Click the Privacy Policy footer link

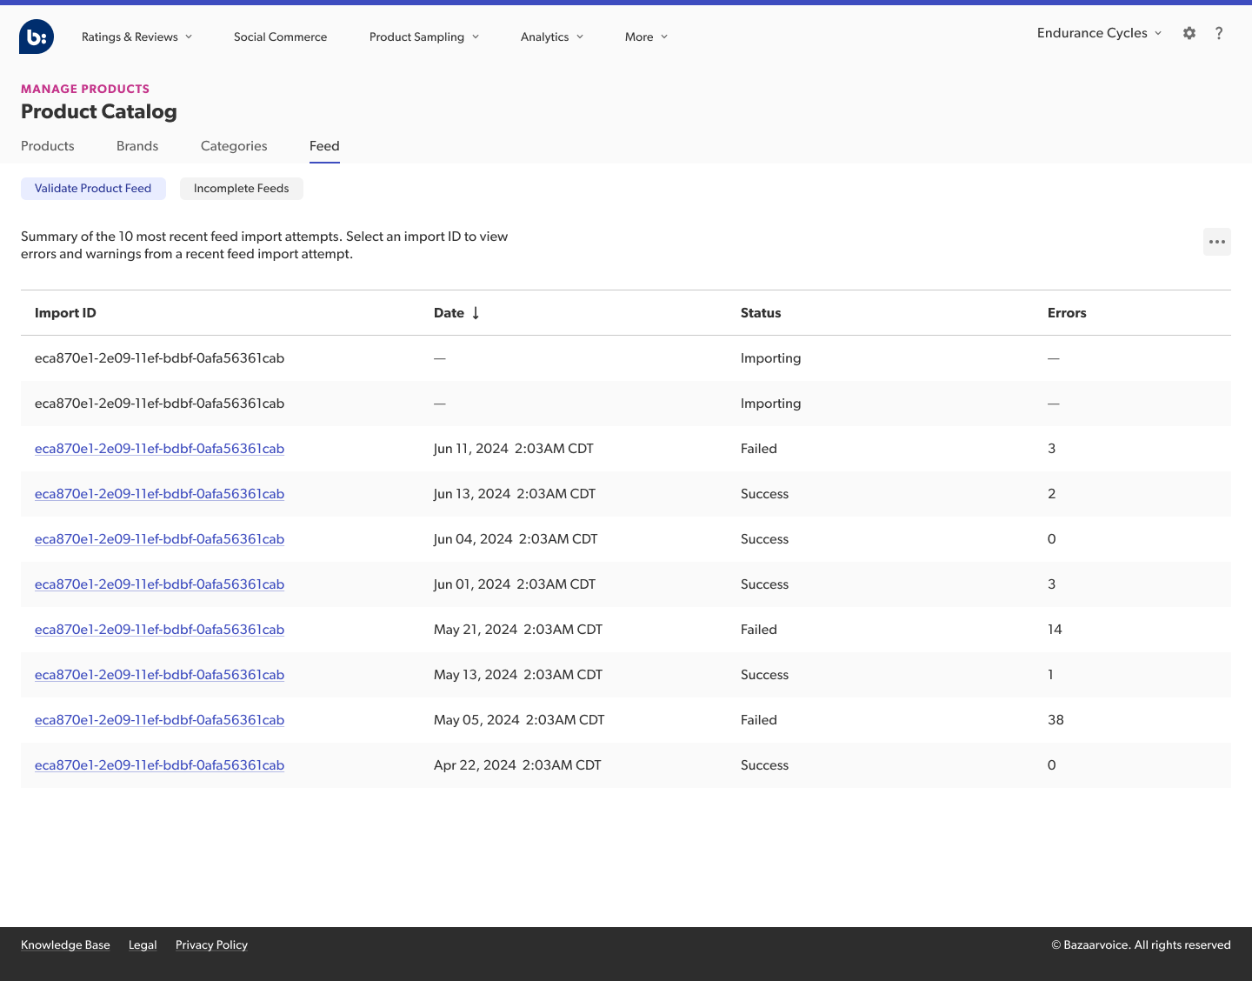coord(211,944)
